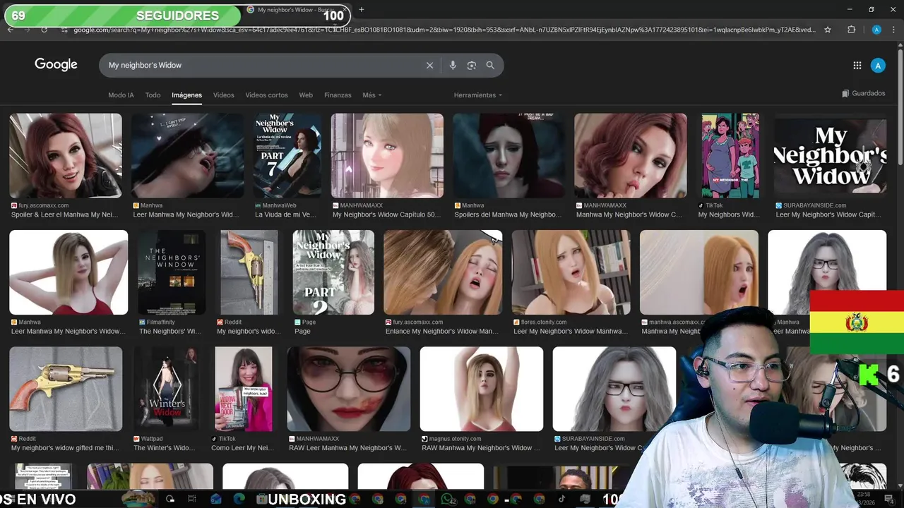This screenshot has height=508, width=904.
Task: Open Google Lens image search icon
Action: (472, 65)
